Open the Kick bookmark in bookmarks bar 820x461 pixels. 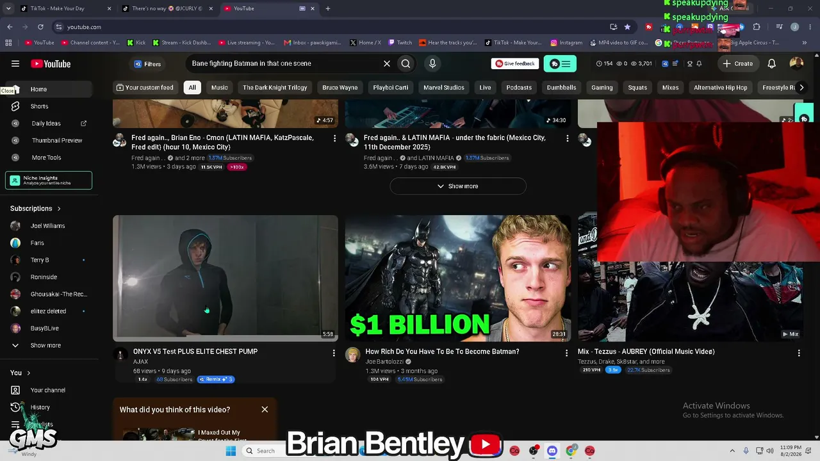point(136,43)
